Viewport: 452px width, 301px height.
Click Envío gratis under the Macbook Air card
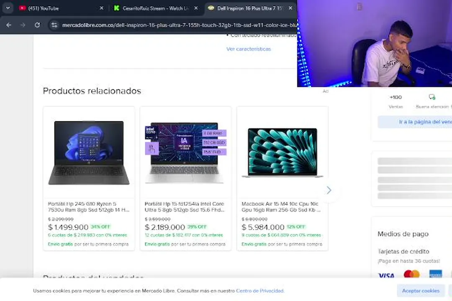click(x=254, y=244)
